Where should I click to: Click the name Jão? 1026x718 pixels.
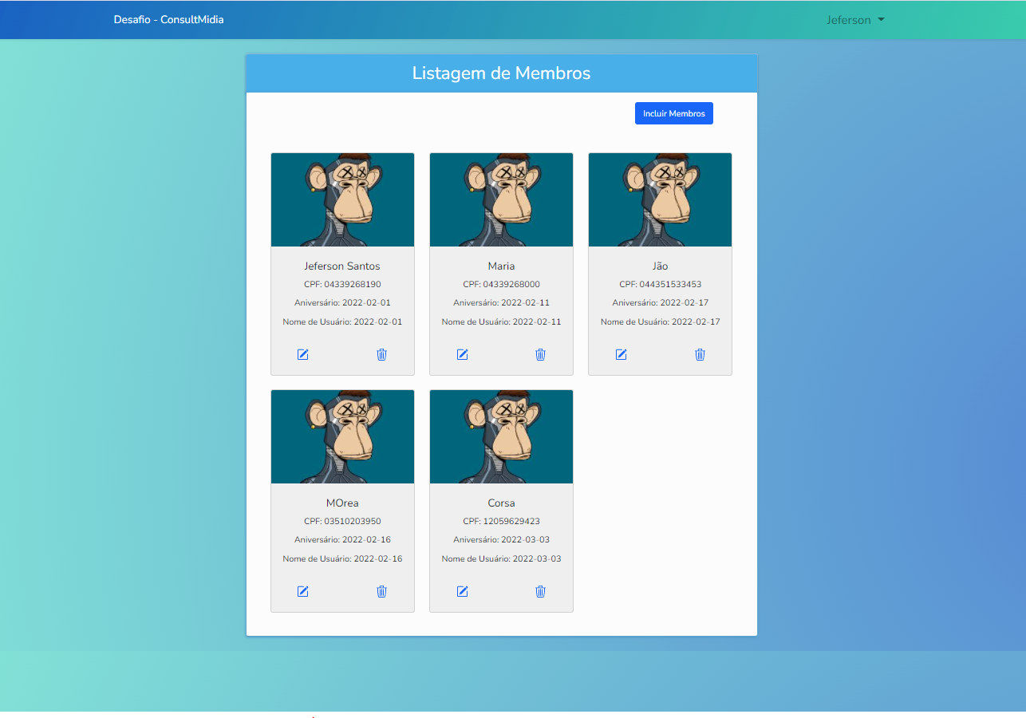click(660, 266)
